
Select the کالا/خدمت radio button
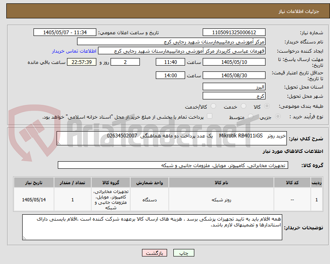[214, 106]
